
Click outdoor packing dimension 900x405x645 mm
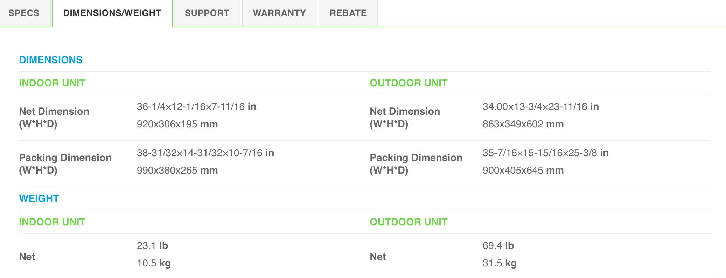tap(523, 171)
